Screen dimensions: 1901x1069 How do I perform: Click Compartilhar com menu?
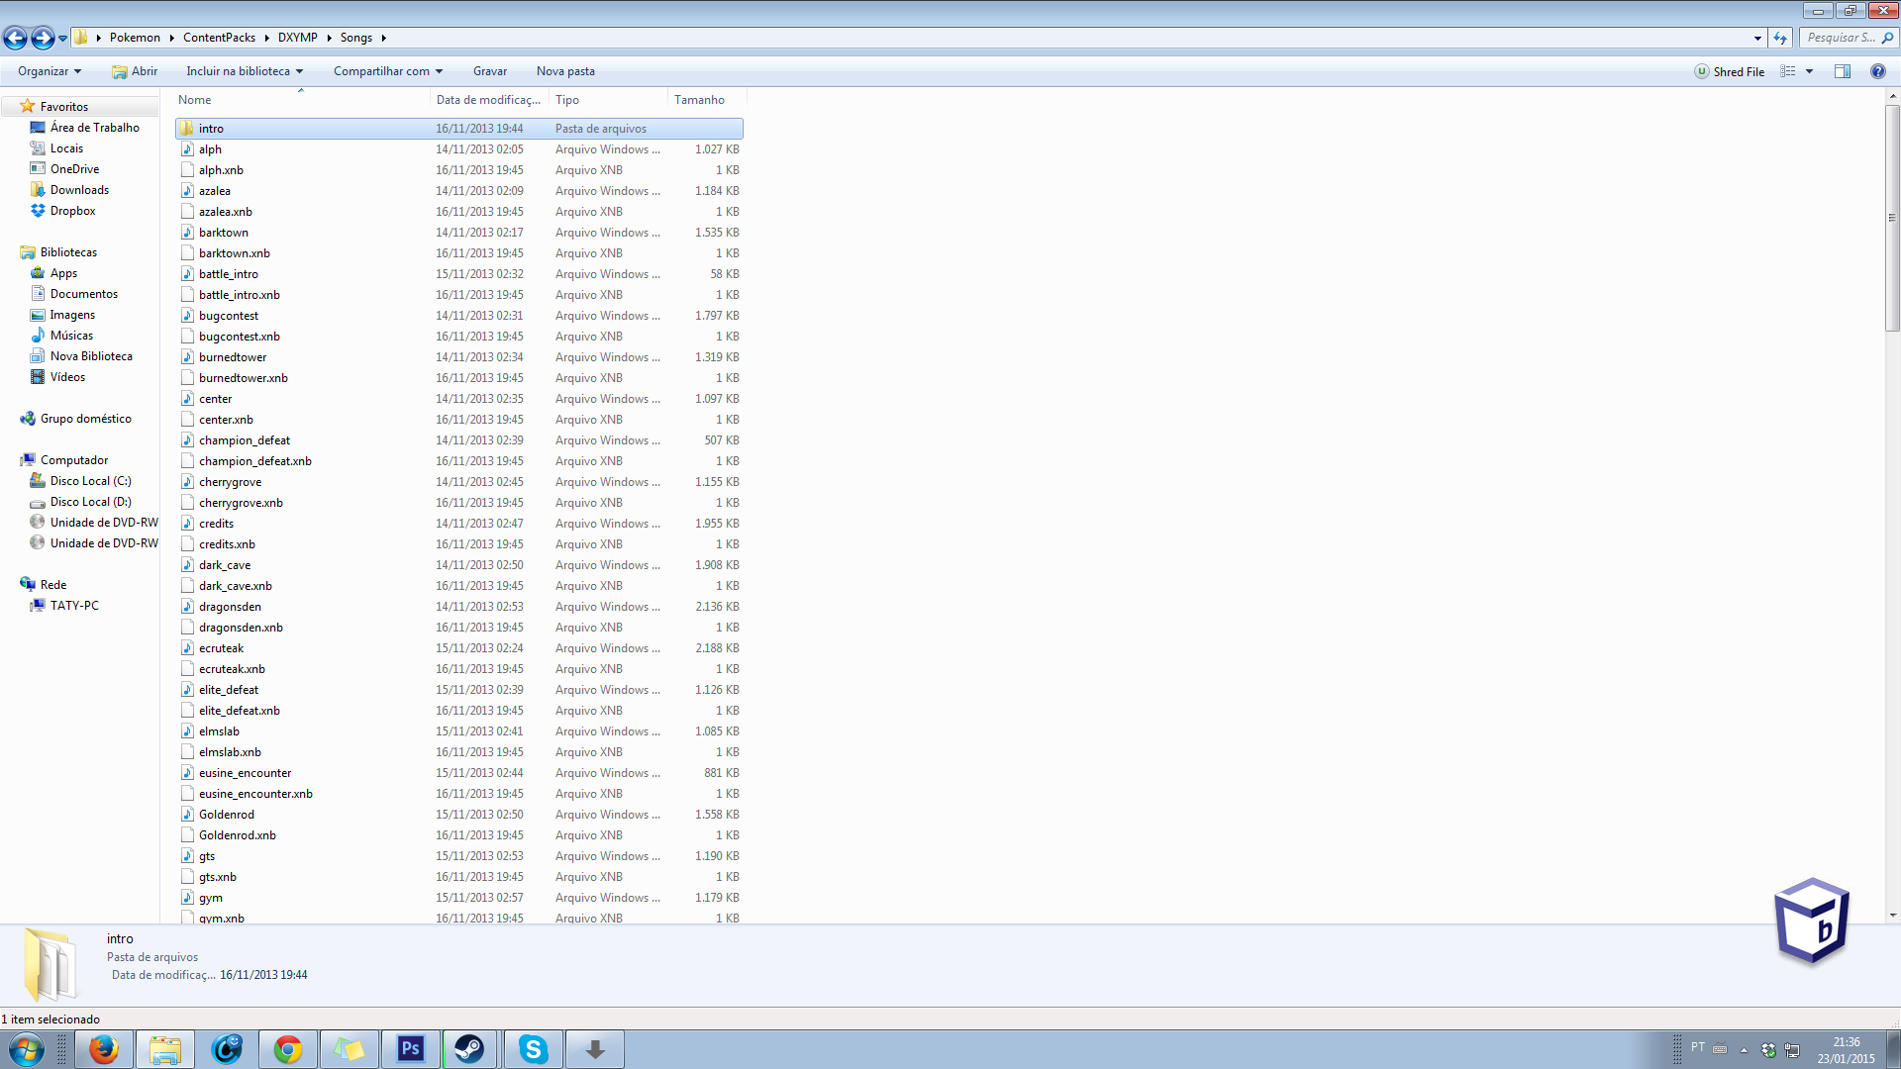[388, 71]
